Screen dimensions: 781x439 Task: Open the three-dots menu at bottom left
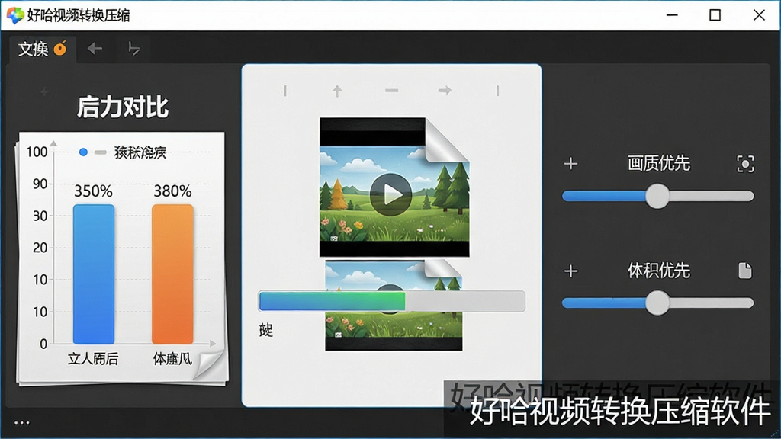[22, 423]
